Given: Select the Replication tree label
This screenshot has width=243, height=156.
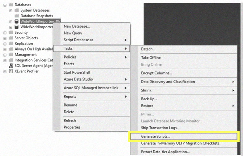Looking at the screenshot, I should pyautogui.click(x=24, y=43).
